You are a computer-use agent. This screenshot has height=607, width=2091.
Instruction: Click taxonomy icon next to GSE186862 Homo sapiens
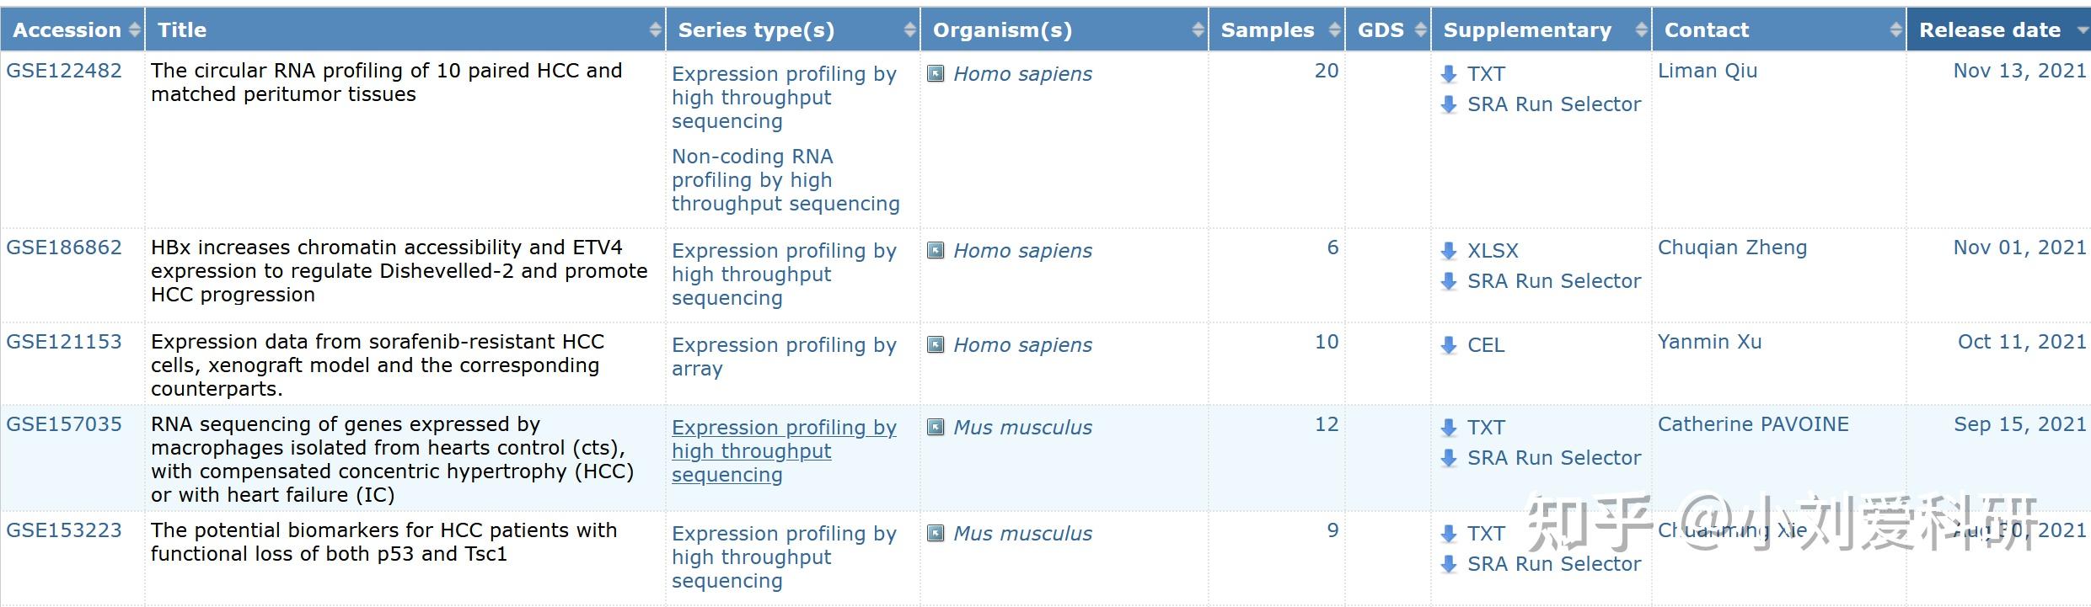[x=936, y=250]
